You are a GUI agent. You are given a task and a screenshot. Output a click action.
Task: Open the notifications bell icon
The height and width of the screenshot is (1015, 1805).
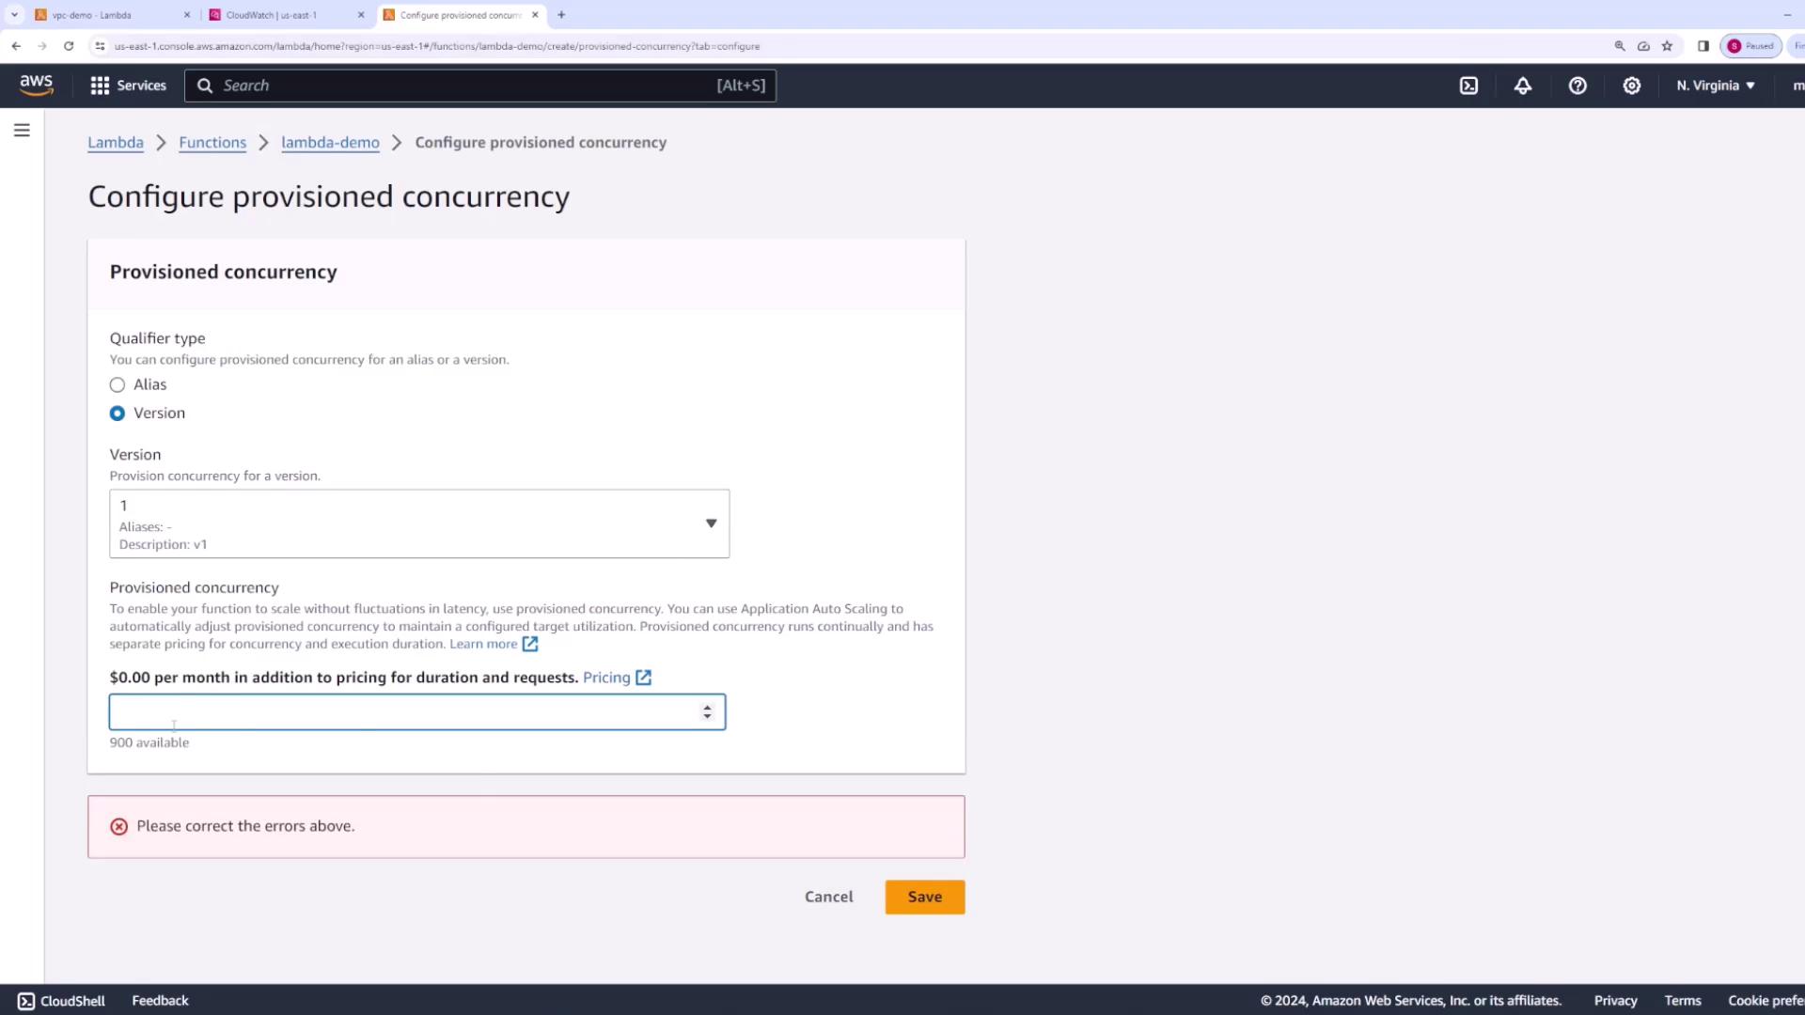click(1523, 86)
